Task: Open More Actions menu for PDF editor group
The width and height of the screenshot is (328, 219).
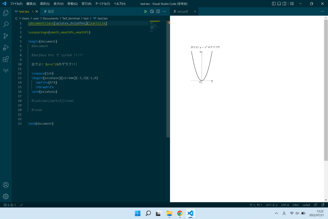Action: click(x=322, y=11)
